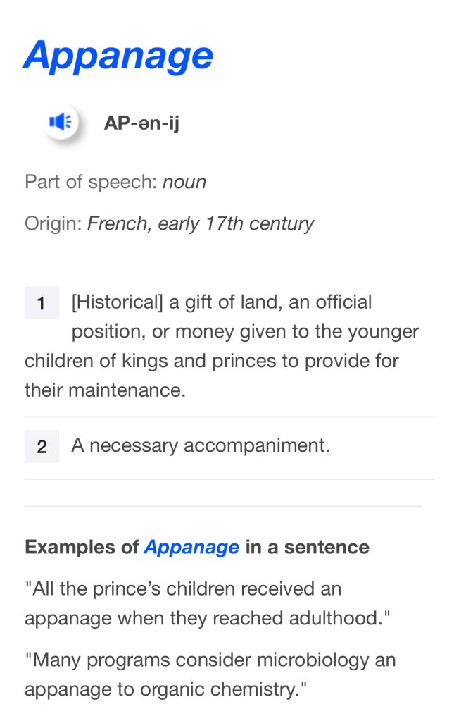Click 'in a sentence' in the heading
Viewport: 454px width, 721px height.
pyautogui.click(x=307, y=547)
